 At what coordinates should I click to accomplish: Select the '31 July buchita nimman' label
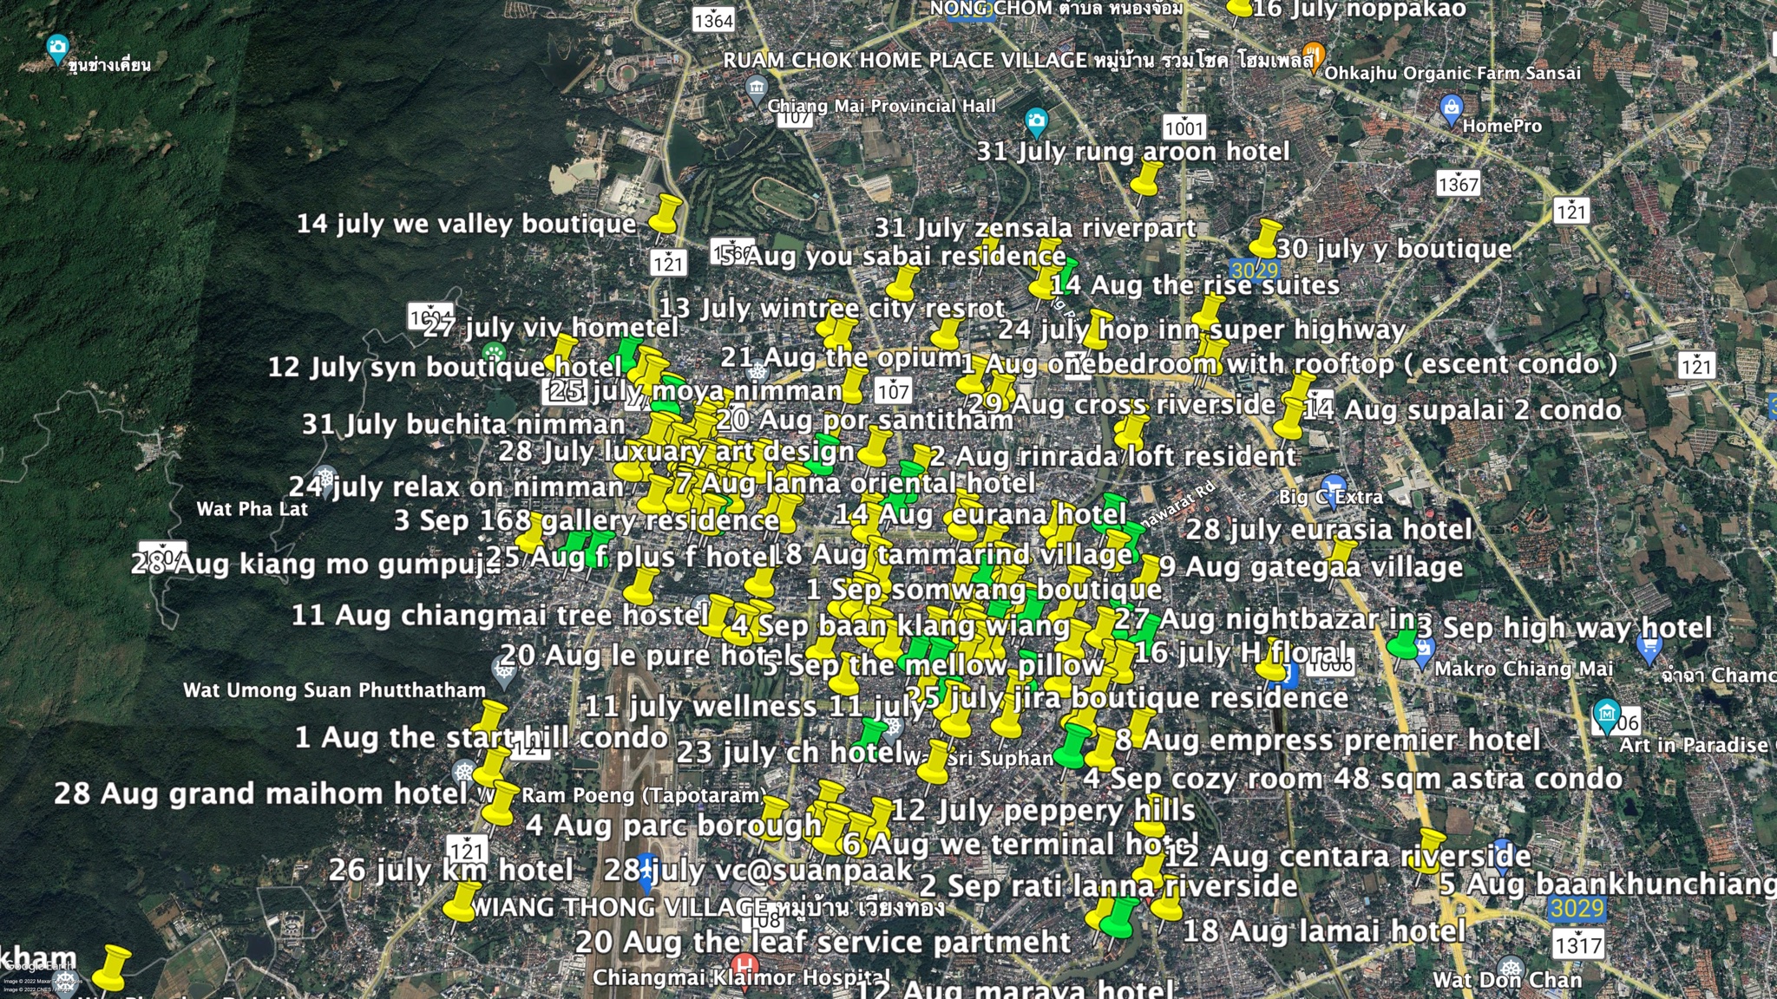463,424
